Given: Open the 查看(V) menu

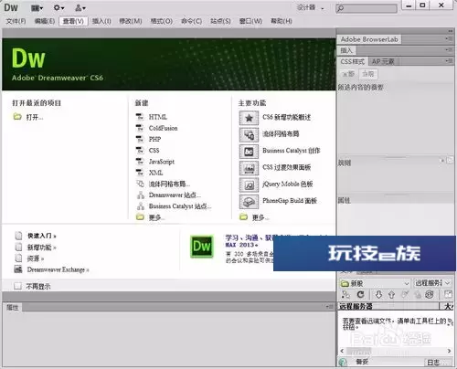Looking at the screenshot, I should 73,21.
